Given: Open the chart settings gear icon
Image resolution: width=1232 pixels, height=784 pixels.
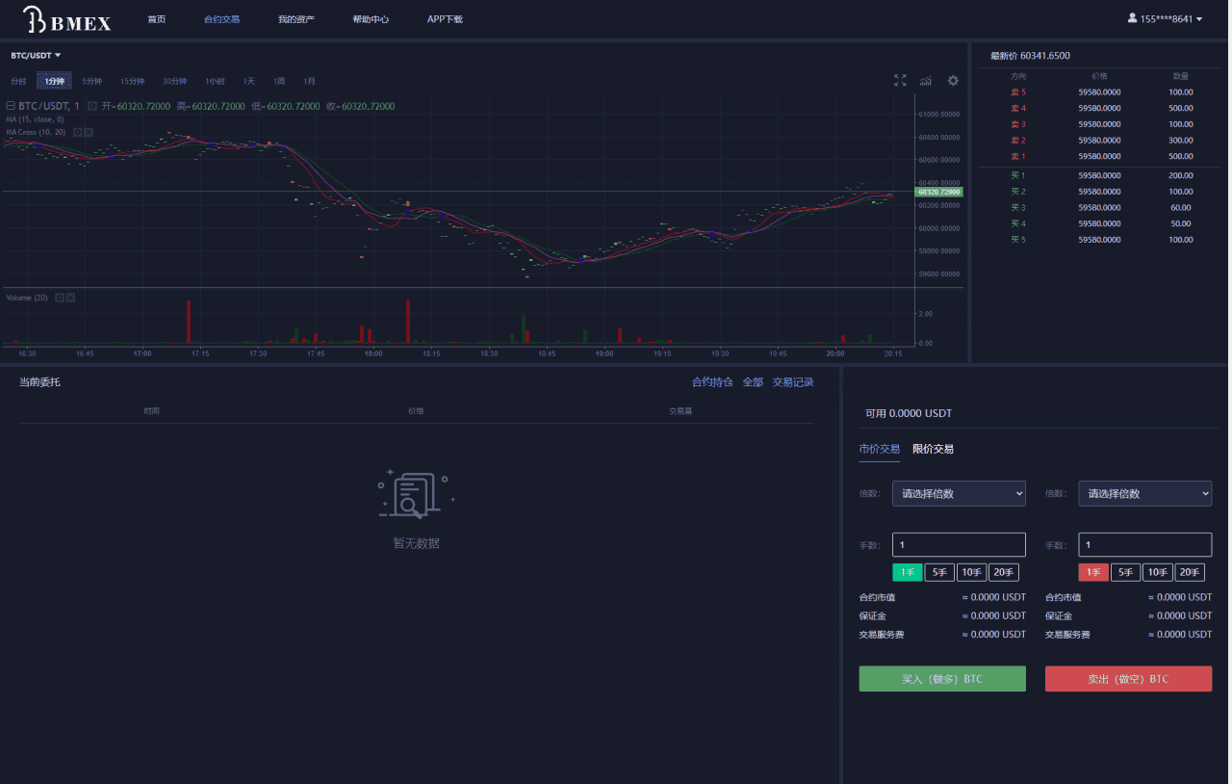Looking at the screenshot, I should (953, 81).
